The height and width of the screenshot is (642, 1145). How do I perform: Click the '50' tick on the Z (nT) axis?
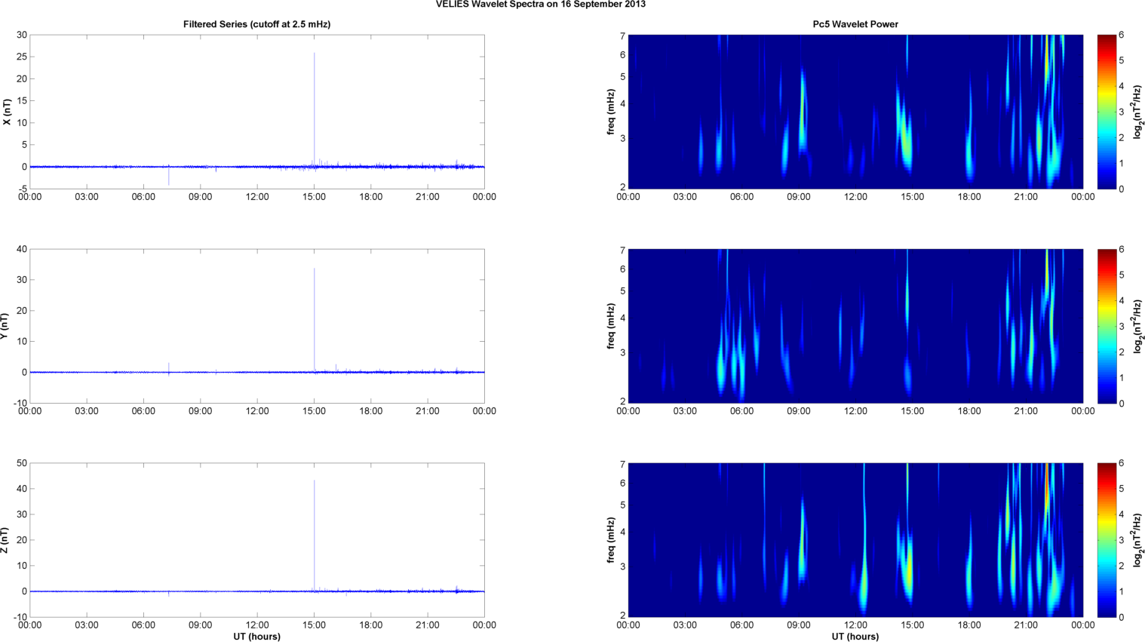click(22, 463)
